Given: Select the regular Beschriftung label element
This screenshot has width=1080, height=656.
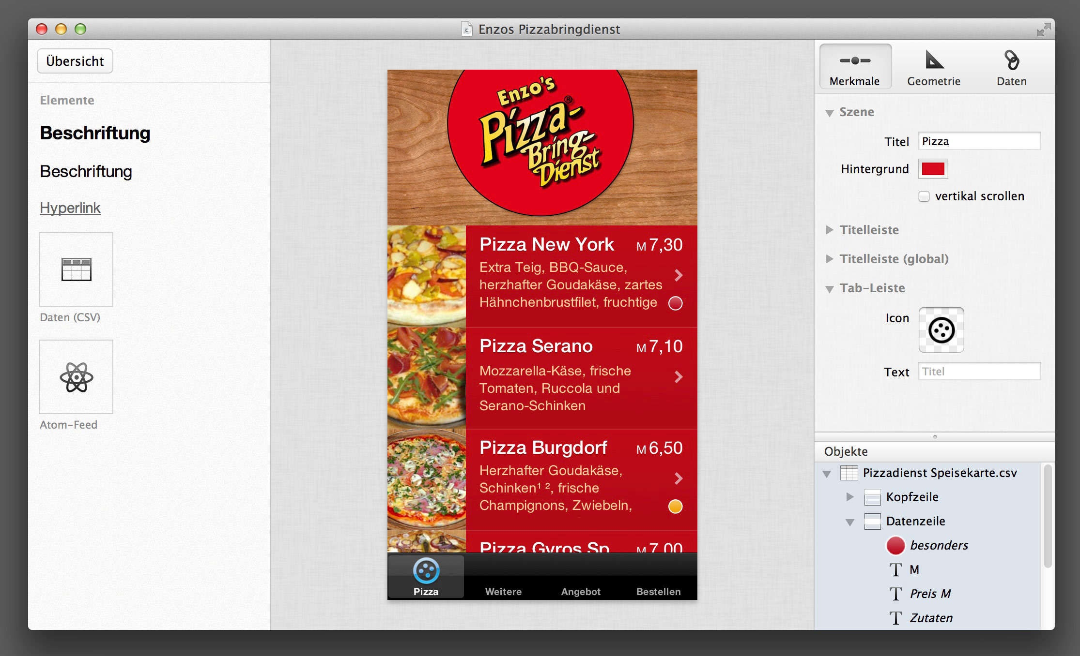Looking at the screenshot, I should tap(86, 171).
